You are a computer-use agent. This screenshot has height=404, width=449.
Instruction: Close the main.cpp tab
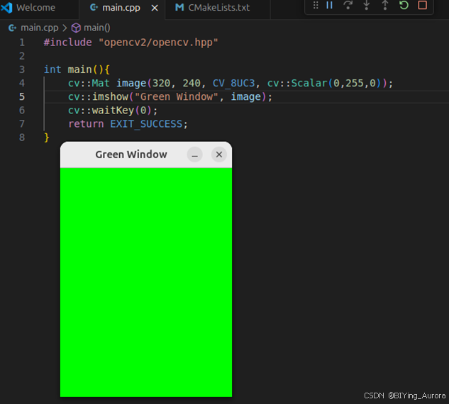(155, 8)
